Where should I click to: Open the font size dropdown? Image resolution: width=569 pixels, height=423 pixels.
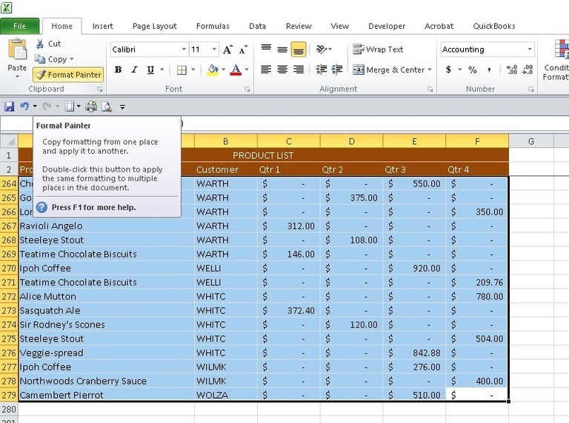coord(215,50)
